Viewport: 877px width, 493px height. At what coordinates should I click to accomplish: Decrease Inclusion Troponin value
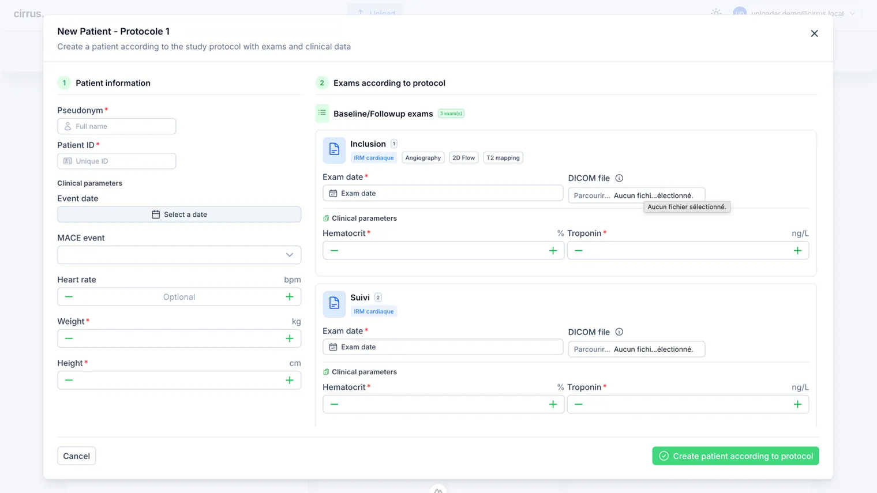(579, 251)
